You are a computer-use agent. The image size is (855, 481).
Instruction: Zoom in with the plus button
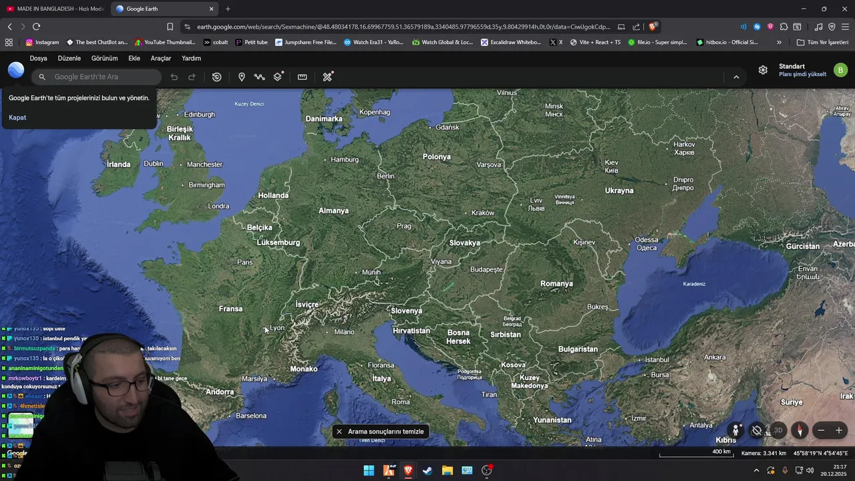[839, 431]
